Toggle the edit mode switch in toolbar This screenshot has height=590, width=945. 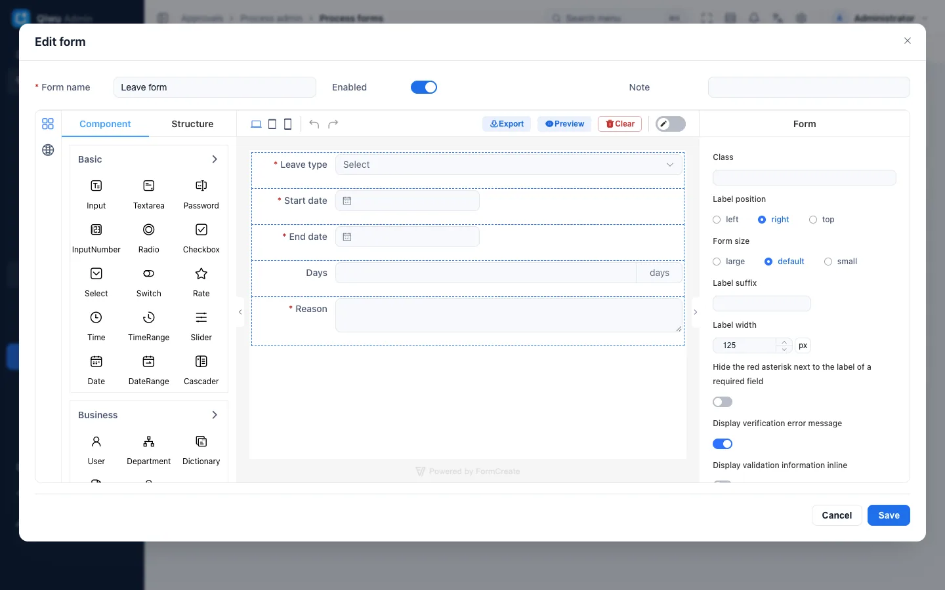point(671,124)
